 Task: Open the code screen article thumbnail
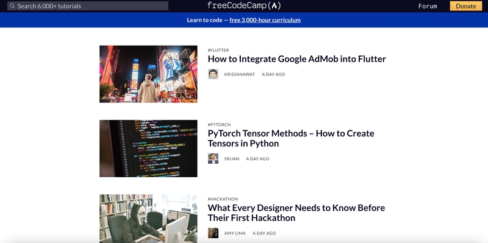coord(148,149)
